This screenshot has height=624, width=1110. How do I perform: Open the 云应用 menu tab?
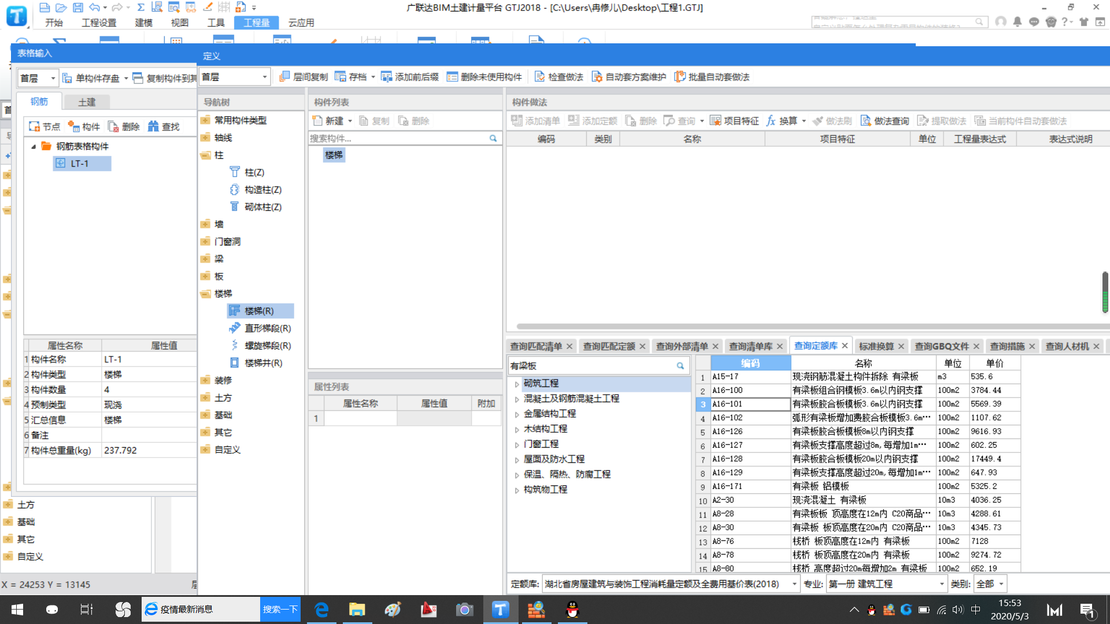(301, 23)
